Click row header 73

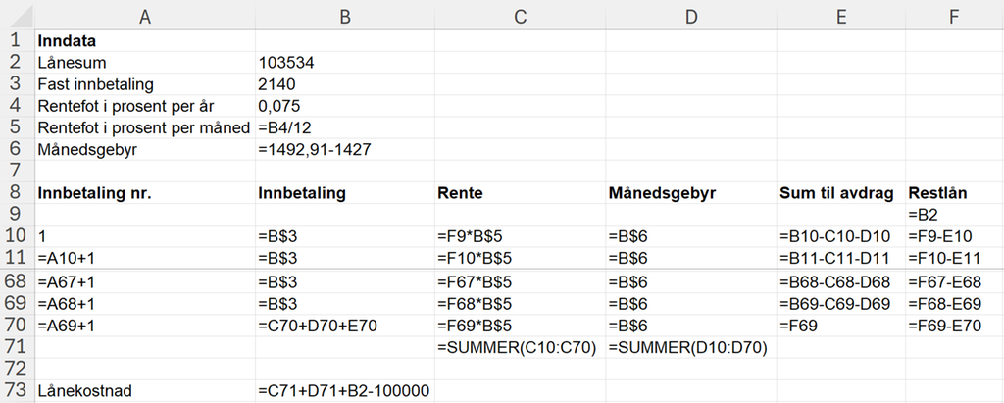coord(15,390)
